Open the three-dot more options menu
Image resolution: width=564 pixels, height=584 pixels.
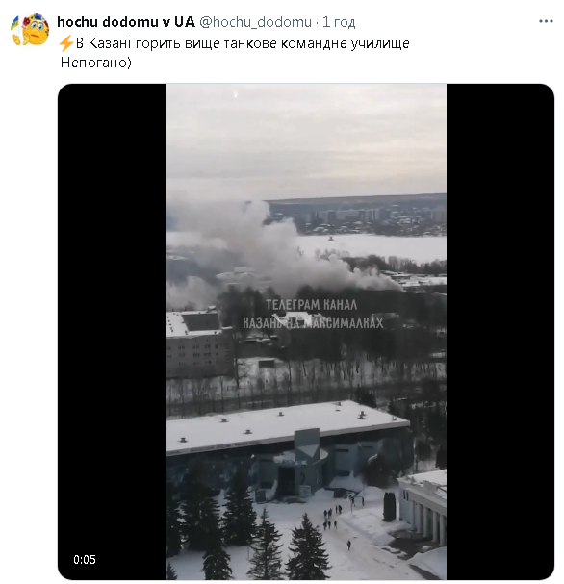click(546, 21)
